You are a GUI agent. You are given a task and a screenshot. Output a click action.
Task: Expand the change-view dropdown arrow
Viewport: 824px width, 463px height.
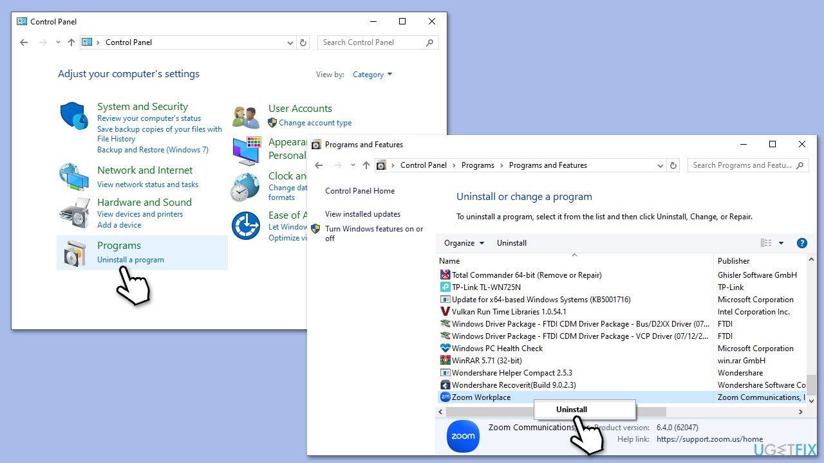click(x=781, y=242)
